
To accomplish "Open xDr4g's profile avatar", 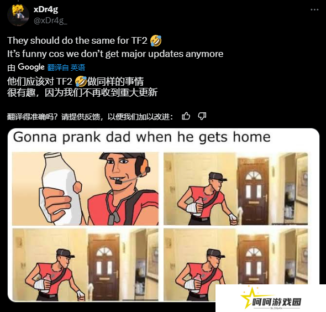I will (x=18, y=15).
